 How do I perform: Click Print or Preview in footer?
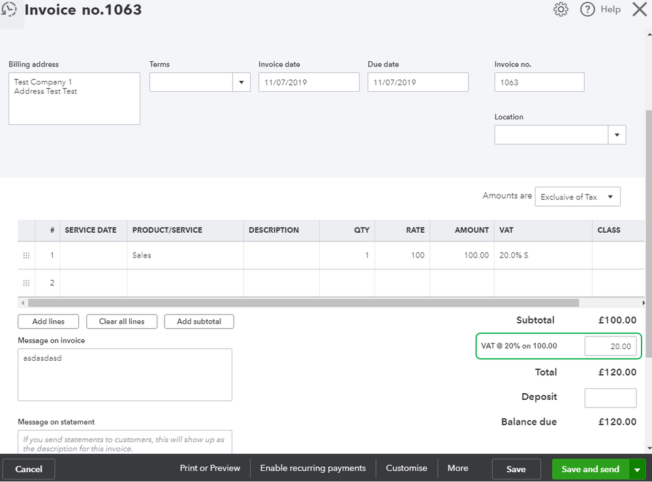(x=210, y=468)
